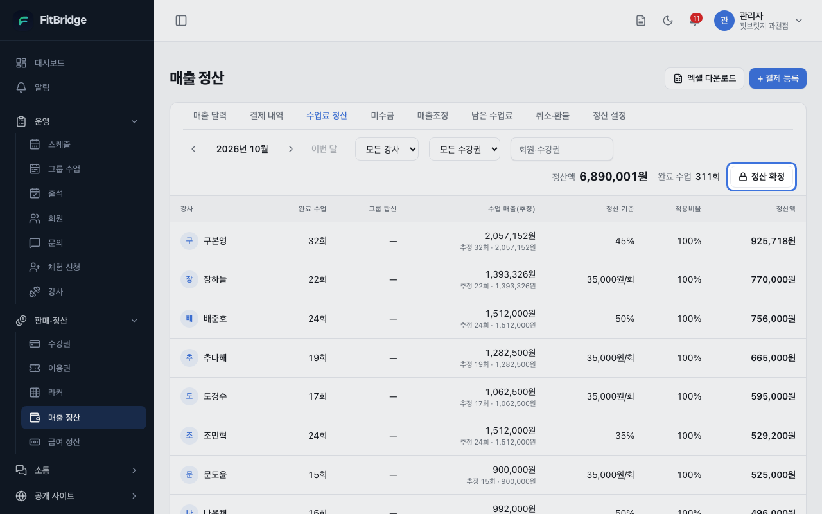The height and width of the screenshot is (514, 822).
Task: Click the 결제 등록 button
Action: pos(778,78)
